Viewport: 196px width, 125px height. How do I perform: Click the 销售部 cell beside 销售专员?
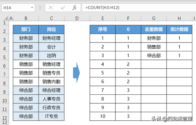click(x=26, y=73)
